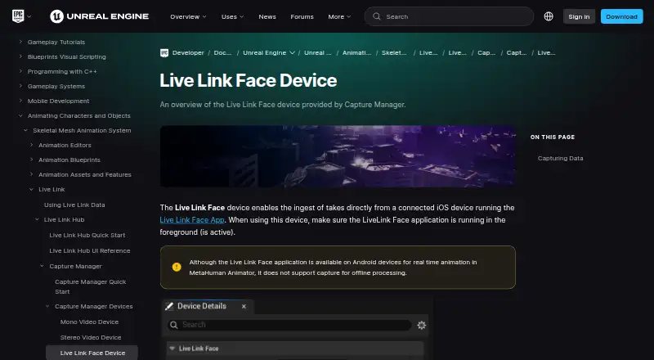
Task: Open Stereo Video Device page
Action: pyautogui.click(x=91, y=337)
